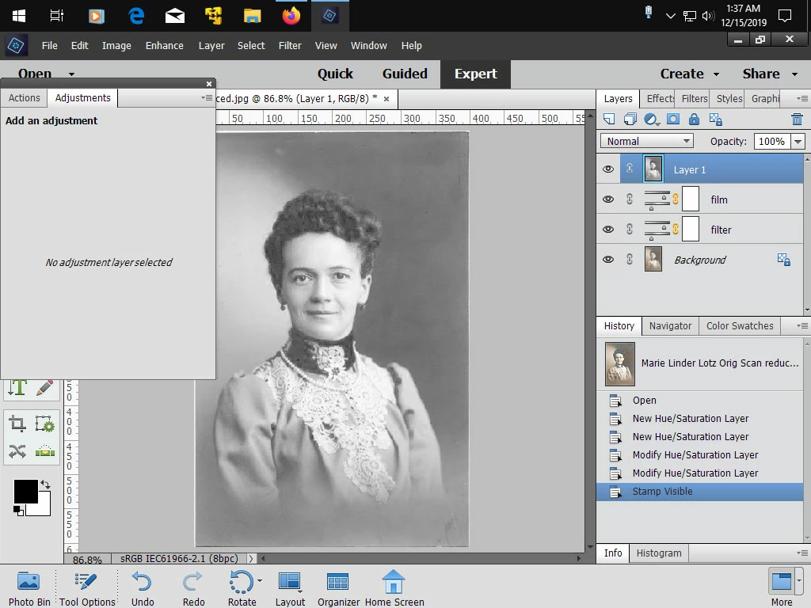Click the film adjustment layer sliders icon
The height and width of the screenshot is (608, 811).
[x=657, y=199]
